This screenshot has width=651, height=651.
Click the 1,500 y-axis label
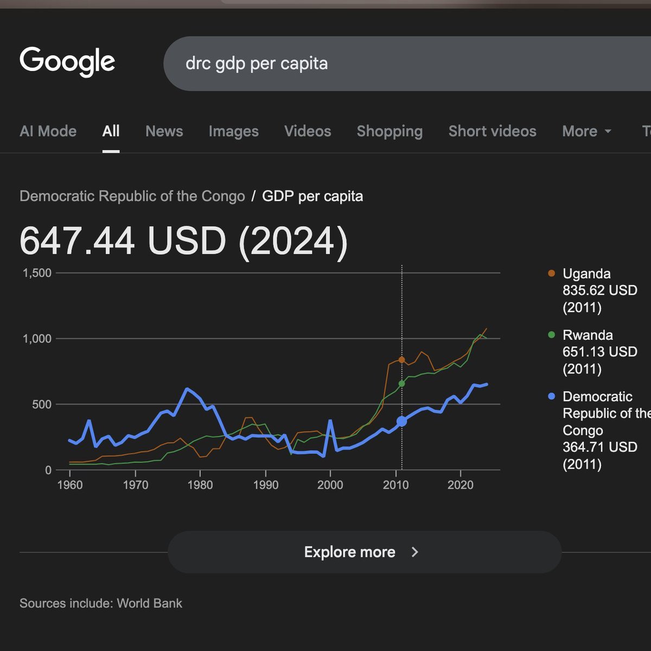click(x=37, y=273)
